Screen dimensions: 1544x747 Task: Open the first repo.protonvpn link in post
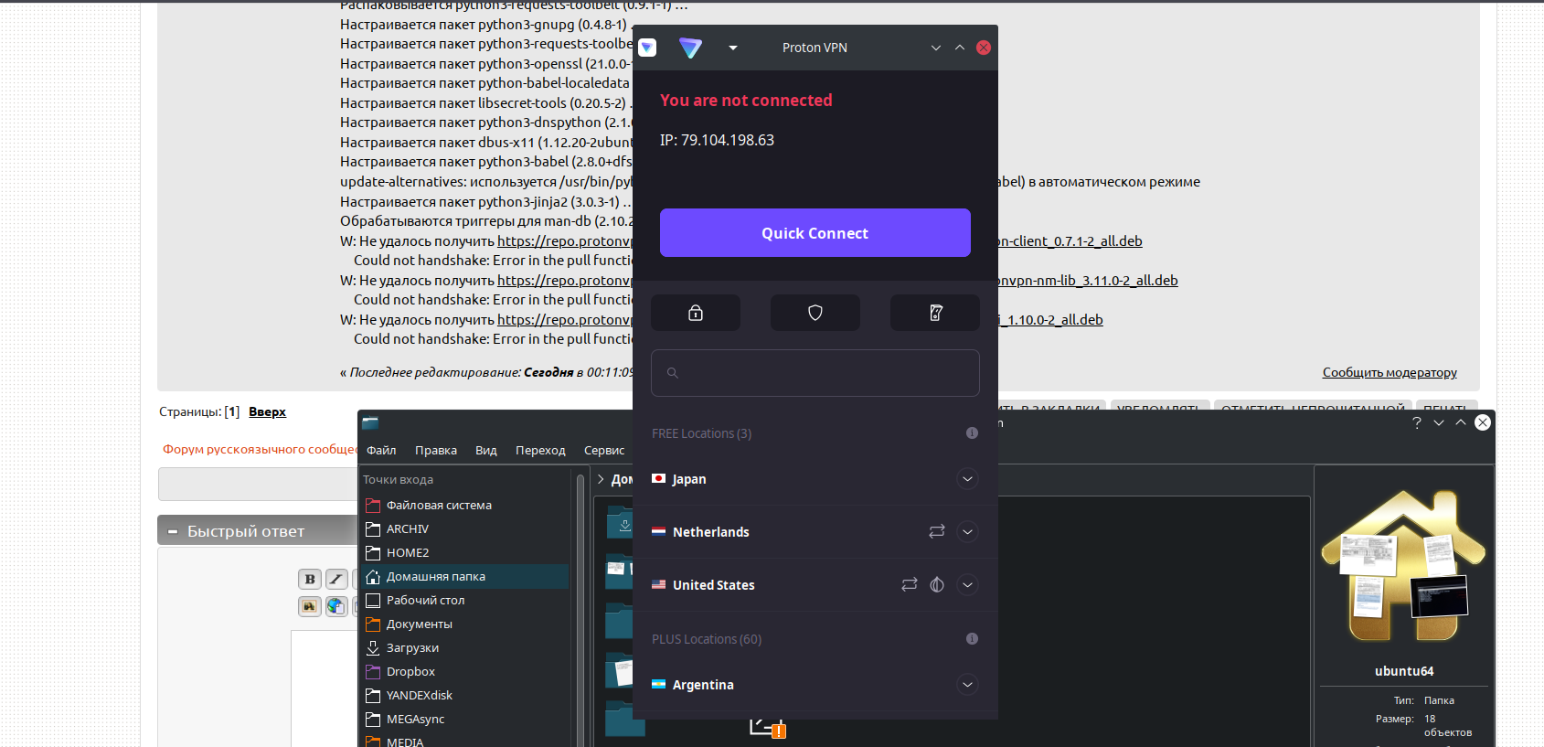pos(565,241)
